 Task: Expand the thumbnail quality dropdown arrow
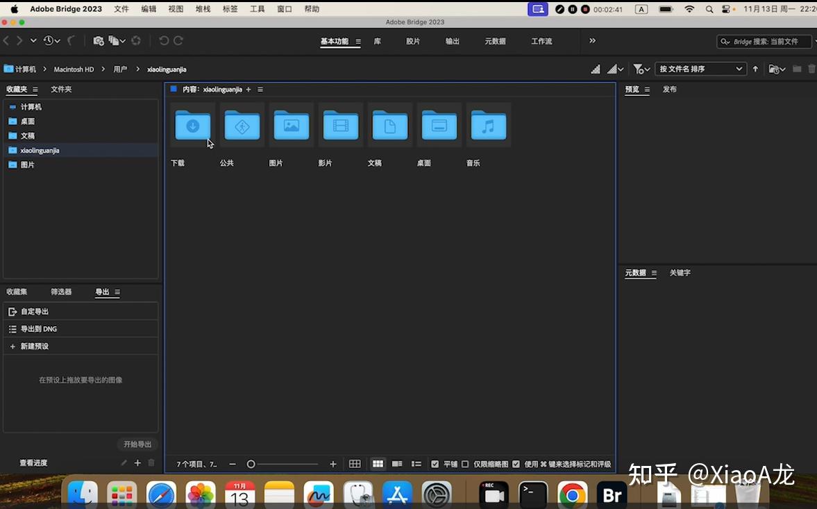click(621, 68)
